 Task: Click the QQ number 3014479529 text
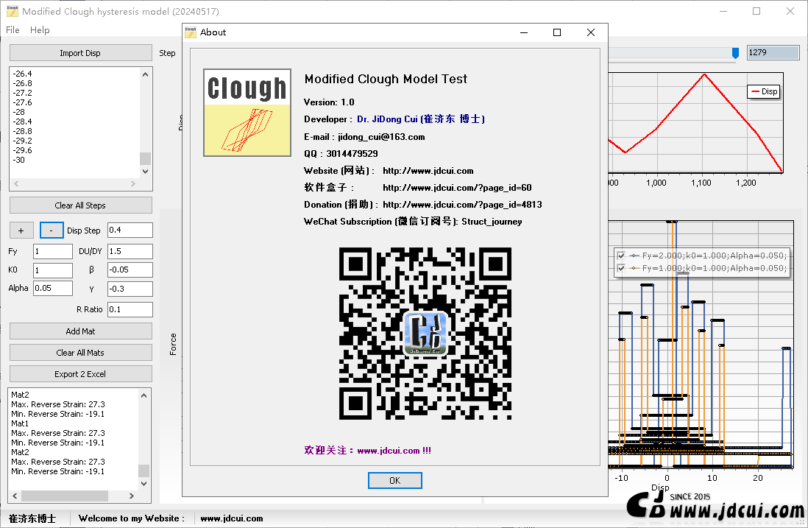(x=352, y=154)
